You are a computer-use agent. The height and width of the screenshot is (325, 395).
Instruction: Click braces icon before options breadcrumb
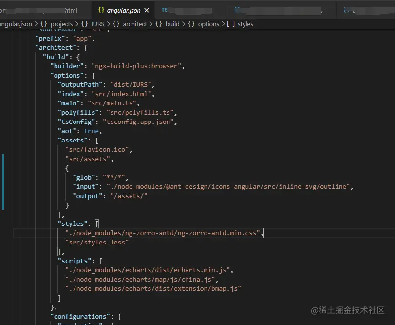pos(191,24)
